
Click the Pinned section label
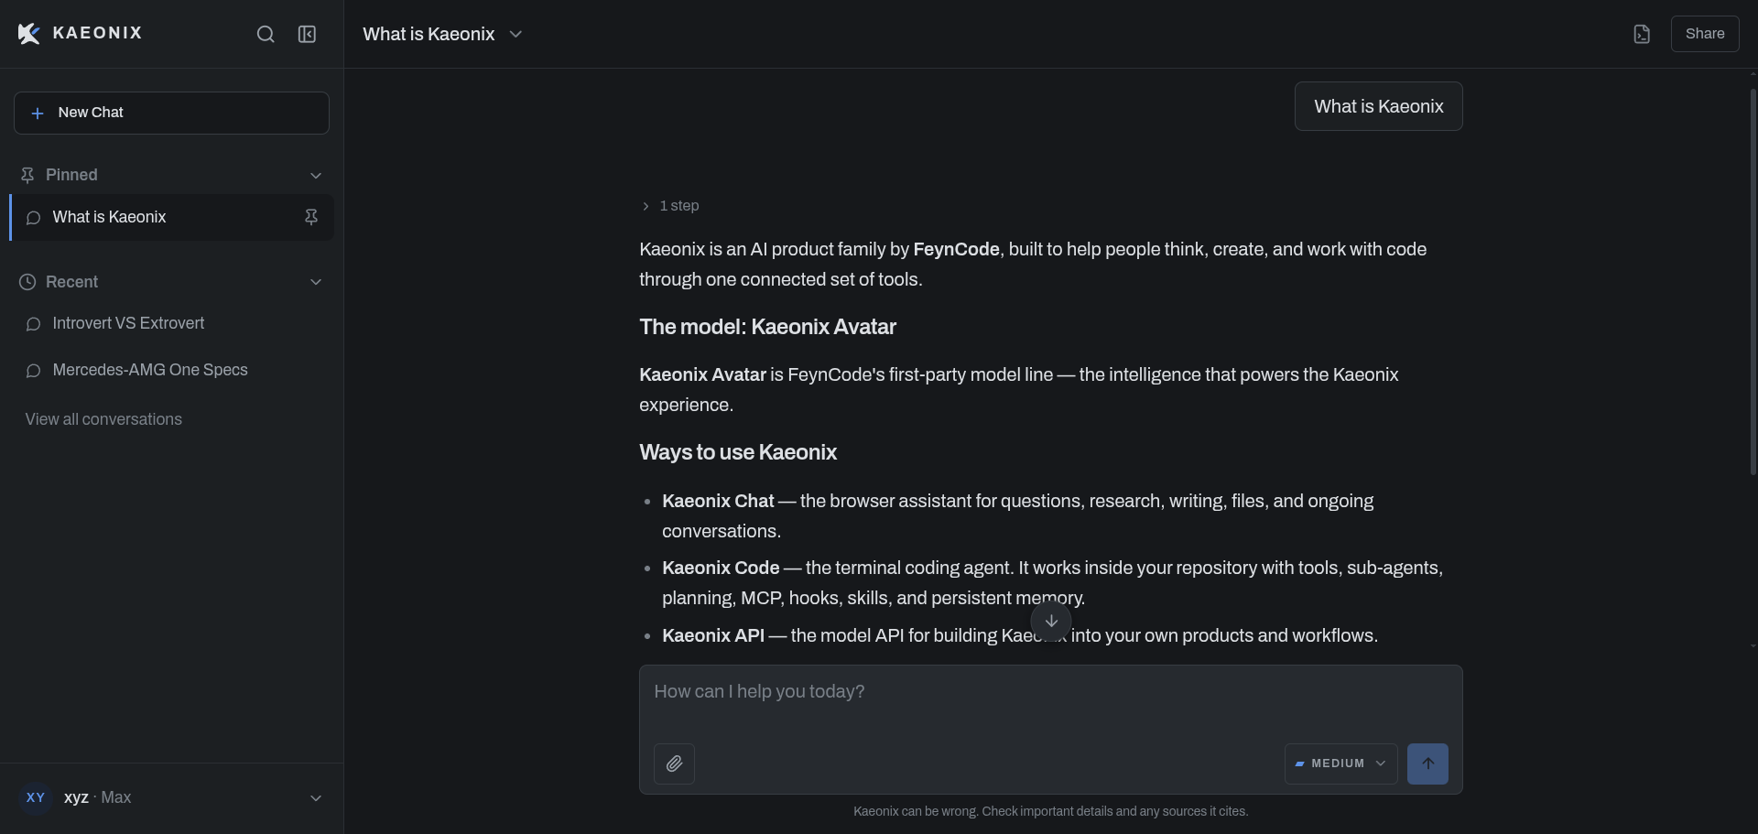pyautogui.click(x=71, y=175)
